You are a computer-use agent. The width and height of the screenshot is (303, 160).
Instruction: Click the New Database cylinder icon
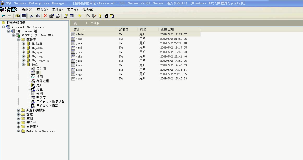point(100,16)
